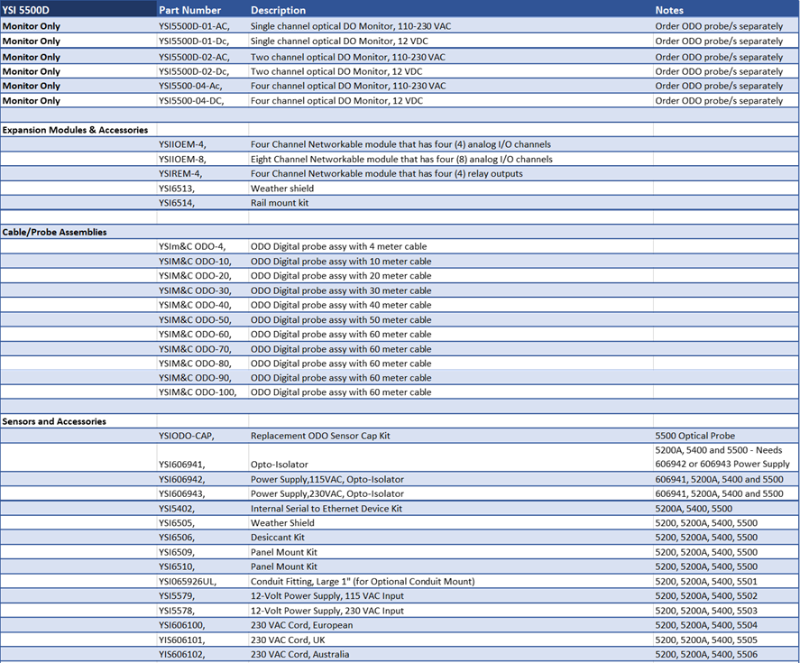The height and width of the screenshot is (663, 800).
Task: Select the "Cable/Probe Assemblies" section heading
Action: click(55, 232)
